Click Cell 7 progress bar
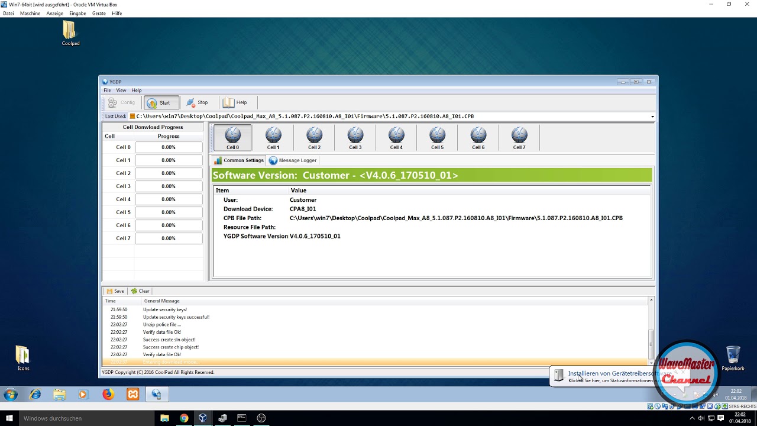Image resolution: width=757 pixels, height=426 pixels. point(169,238)
